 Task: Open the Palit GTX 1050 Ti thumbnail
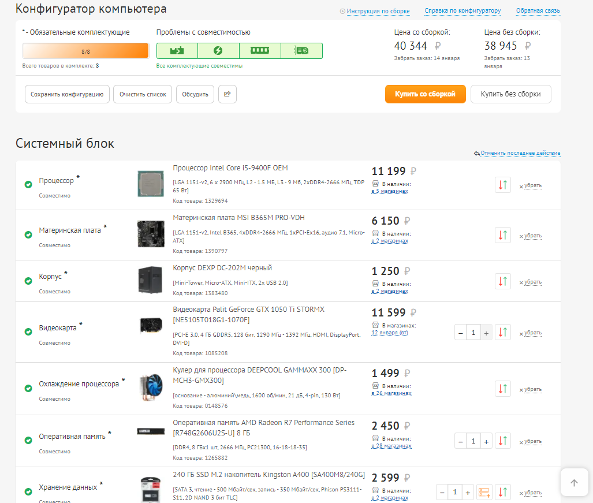coord(151,325)
